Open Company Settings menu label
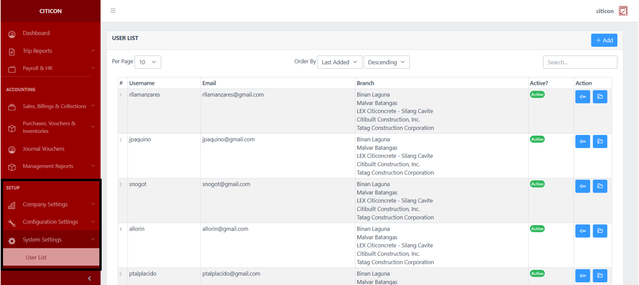 (x=45, y=204)
